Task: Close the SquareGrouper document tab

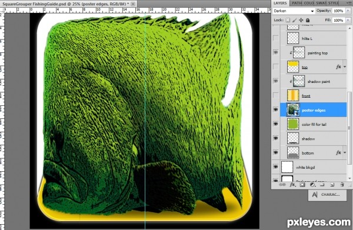Action: 133,4
